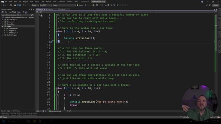Click the Solution Explorer bottom tab
This screenshot has height=124, width=221.
[7, 111]
